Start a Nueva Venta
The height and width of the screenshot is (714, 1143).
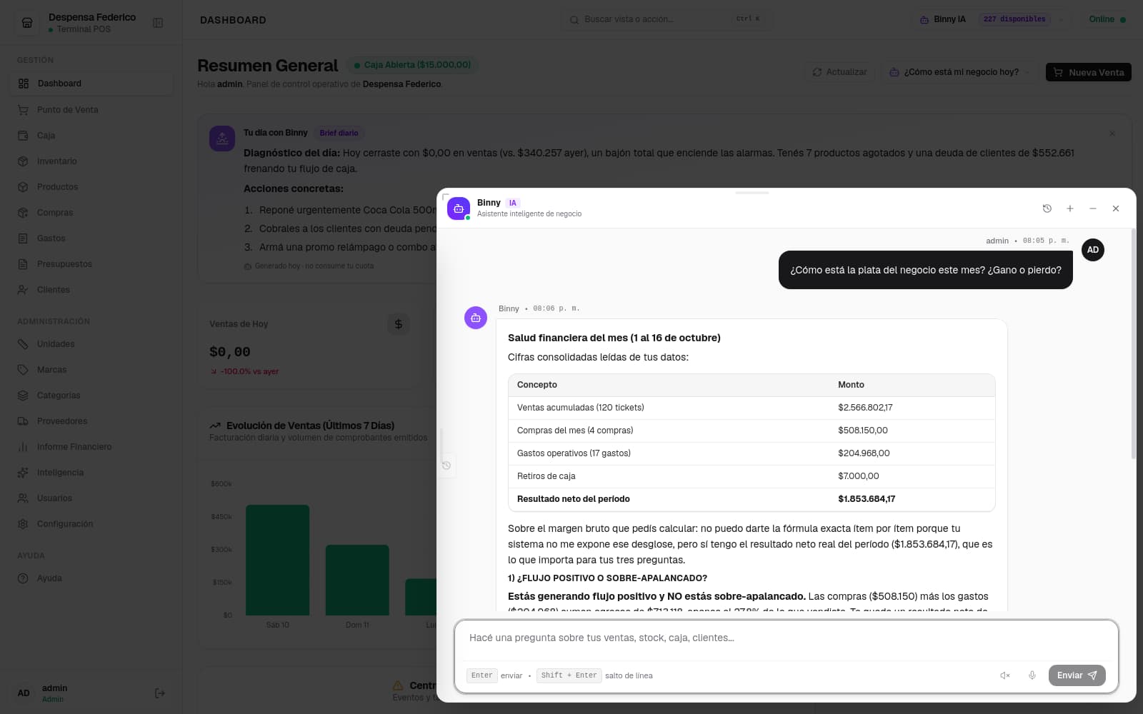pyautogui.click(x=1089, y=72)
